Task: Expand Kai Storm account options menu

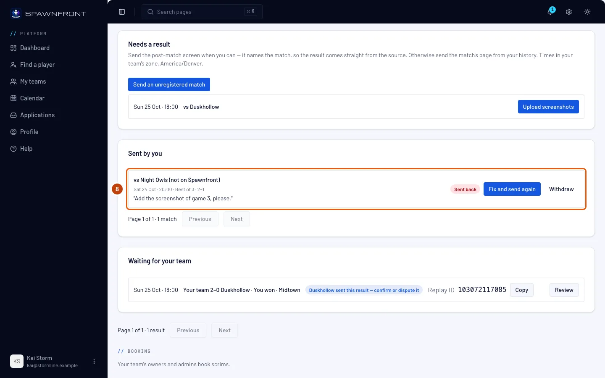Action: (94, 361)
